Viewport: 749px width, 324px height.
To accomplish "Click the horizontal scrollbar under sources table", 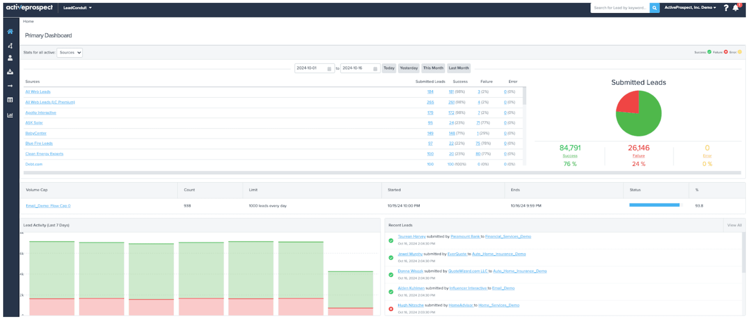I will point(382,173).
